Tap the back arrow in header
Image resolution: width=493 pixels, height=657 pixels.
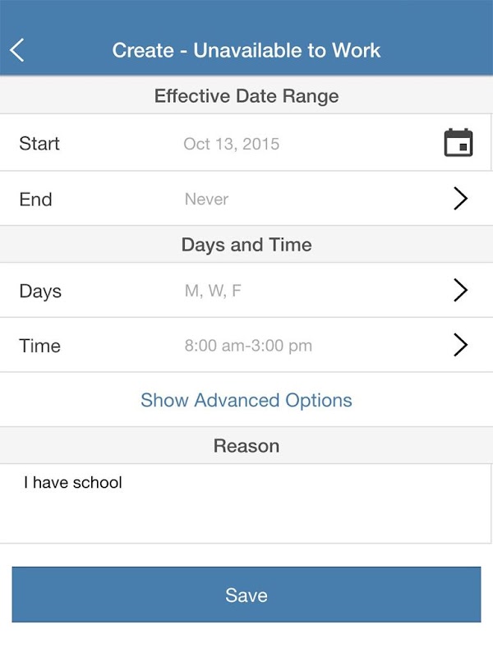tap(16, 50)
